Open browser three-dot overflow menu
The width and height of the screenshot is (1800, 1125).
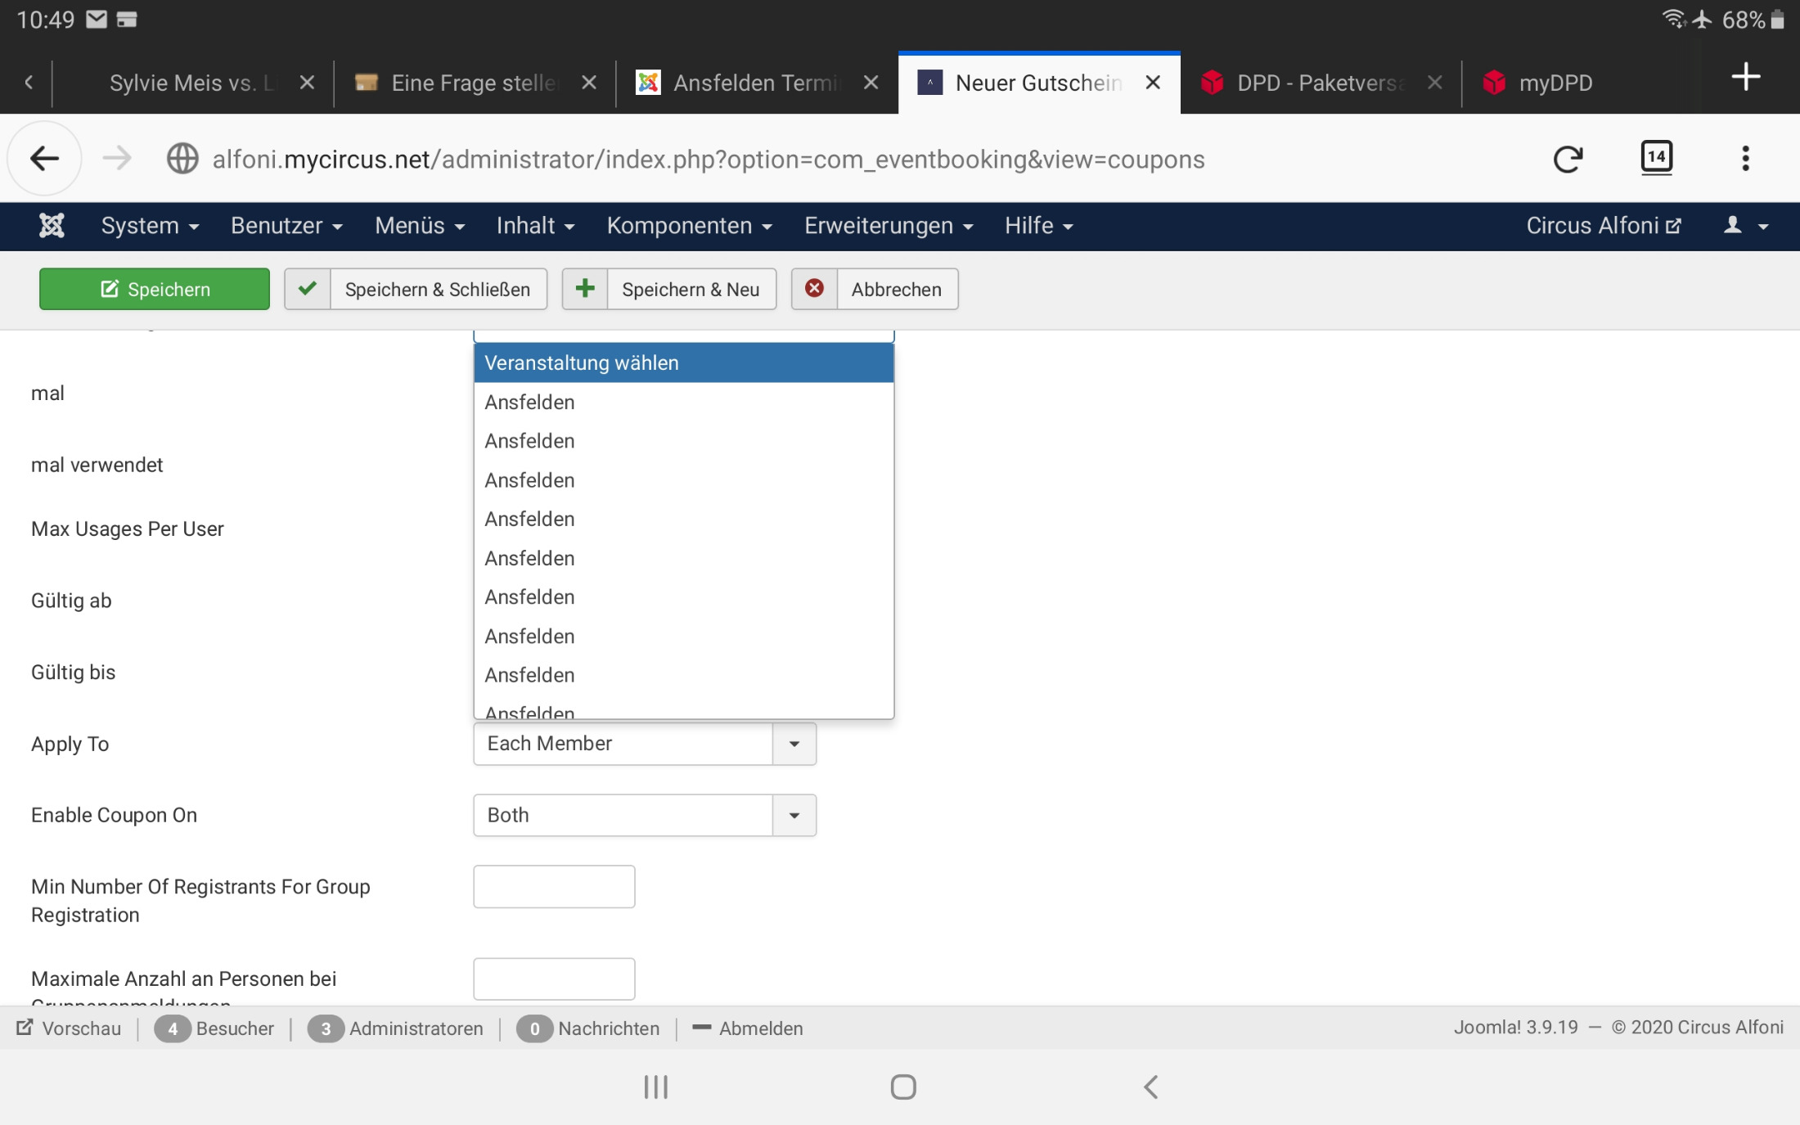point(1745,159)
